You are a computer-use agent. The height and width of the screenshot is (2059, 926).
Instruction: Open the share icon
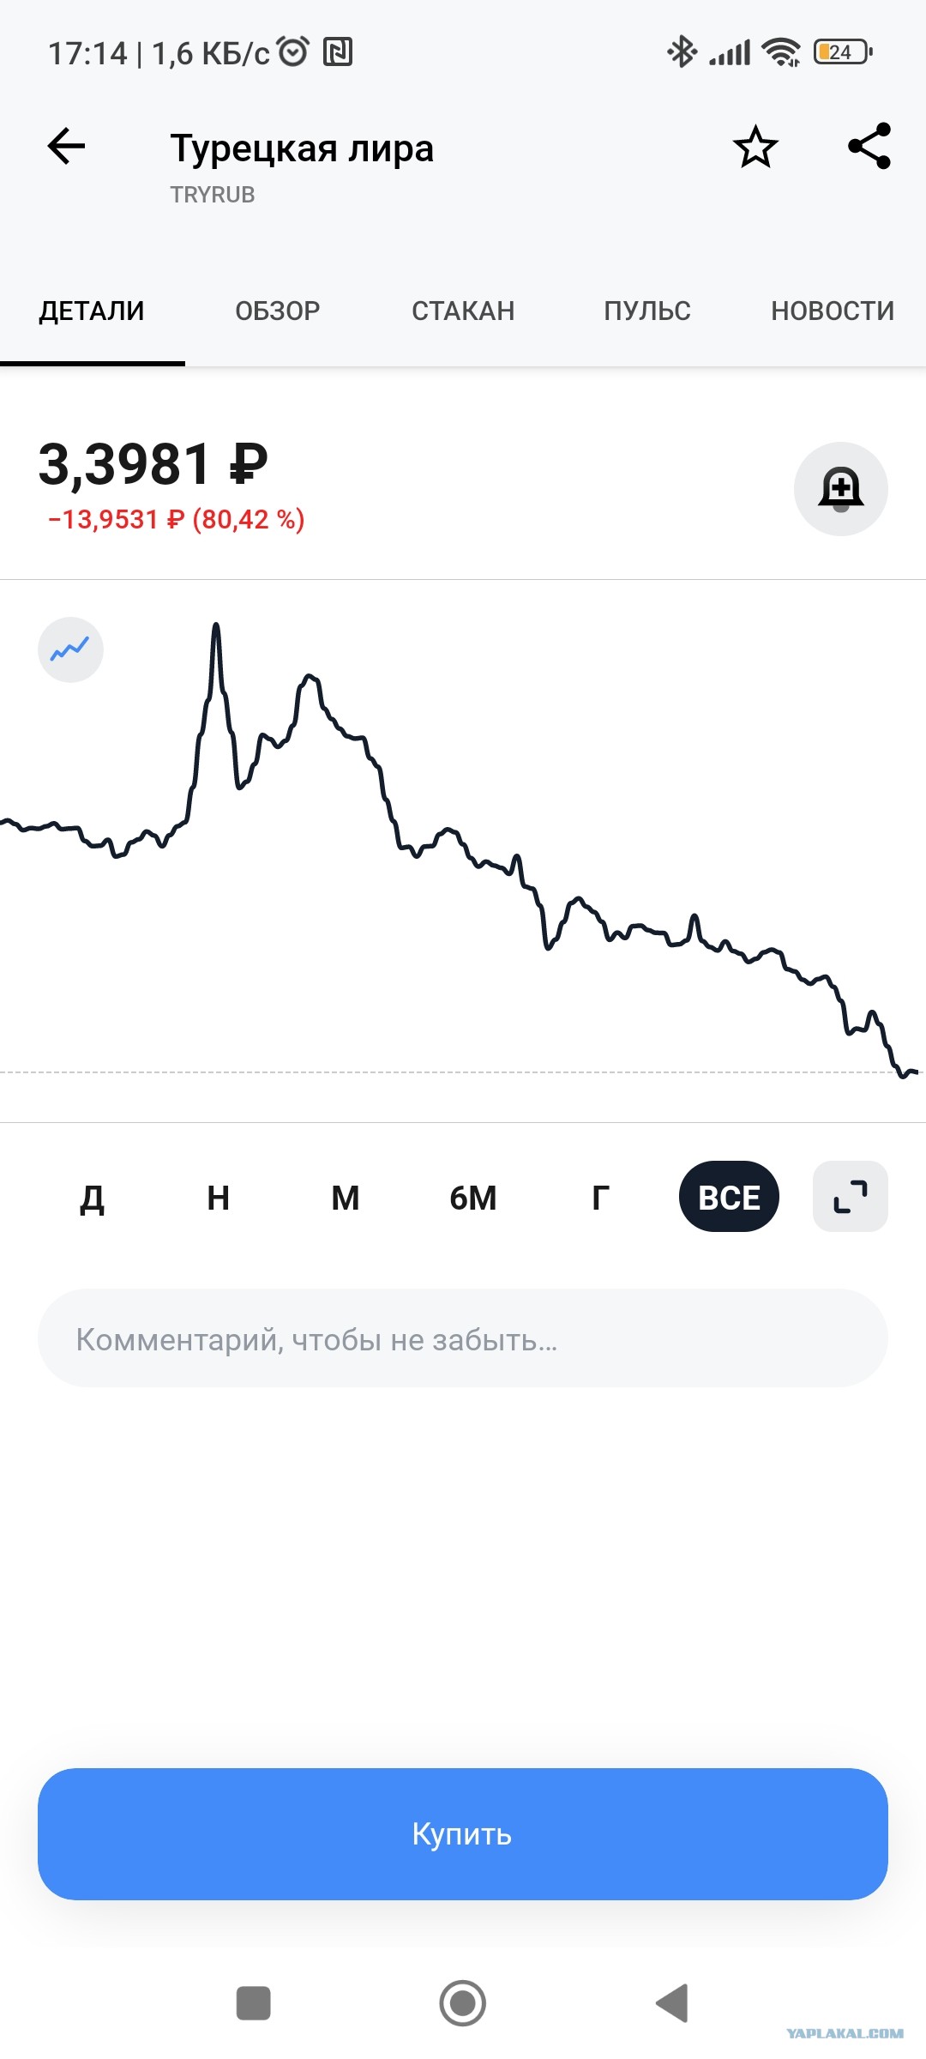(x=869, y=146)
